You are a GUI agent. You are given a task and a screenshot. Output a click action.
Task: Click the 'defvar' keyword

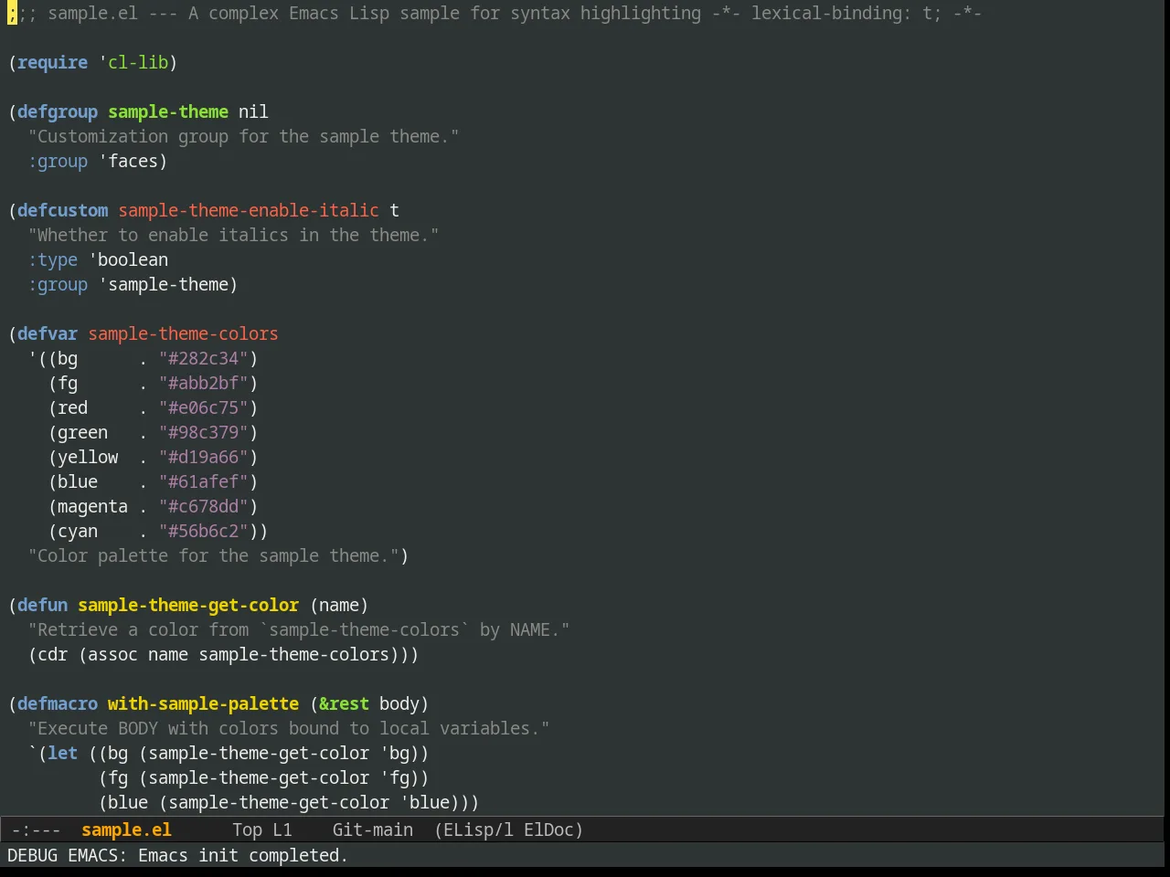48,333
